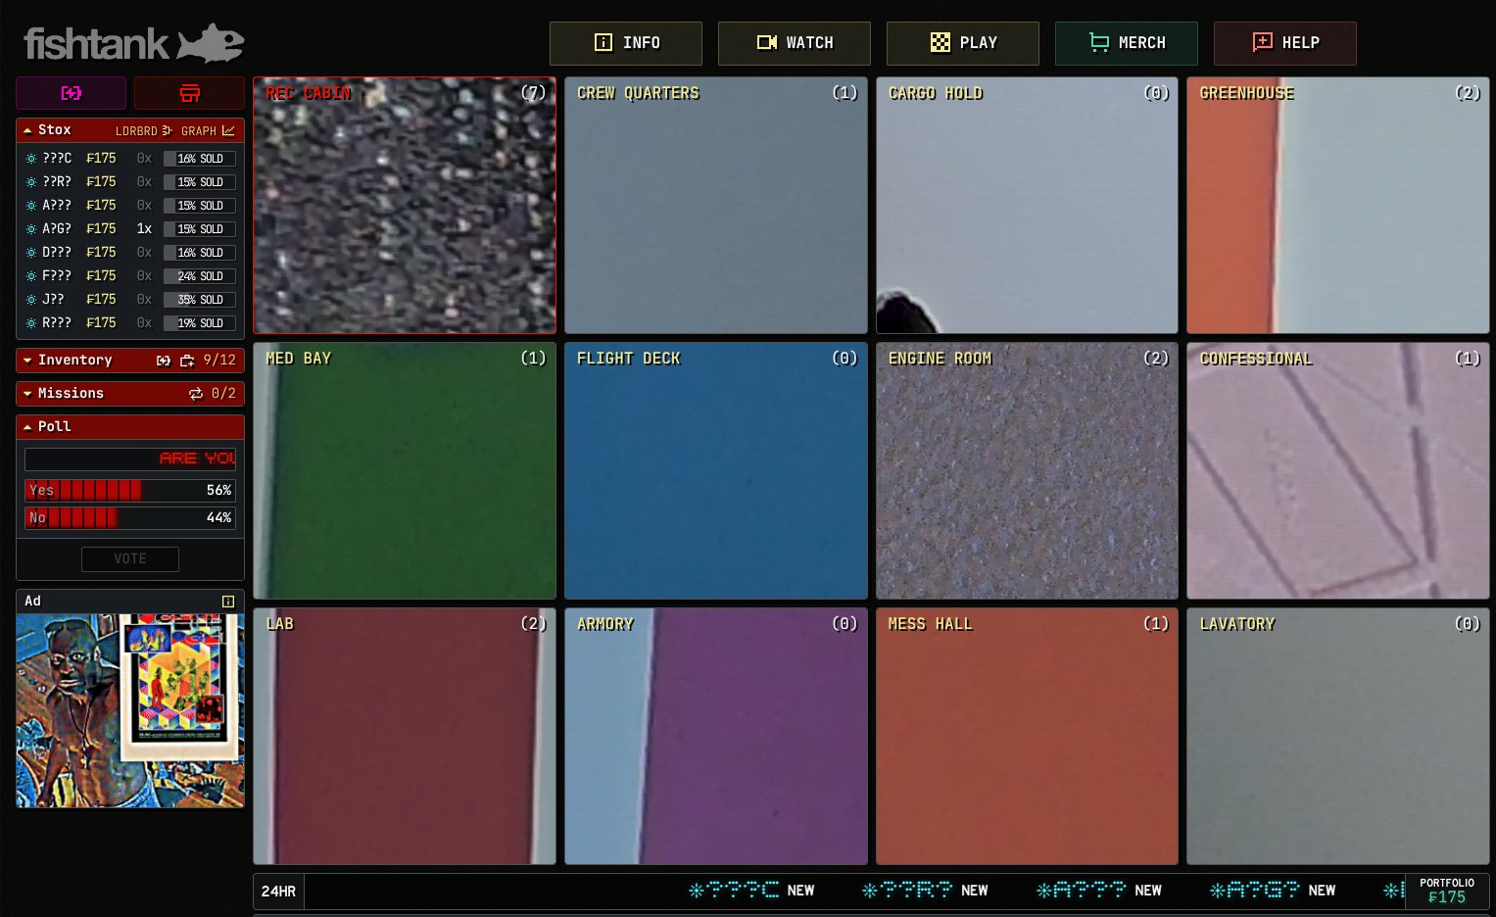Click A?G? NEW in the ticker
Screen dimensions: 1496x917
pos(1273,891)
